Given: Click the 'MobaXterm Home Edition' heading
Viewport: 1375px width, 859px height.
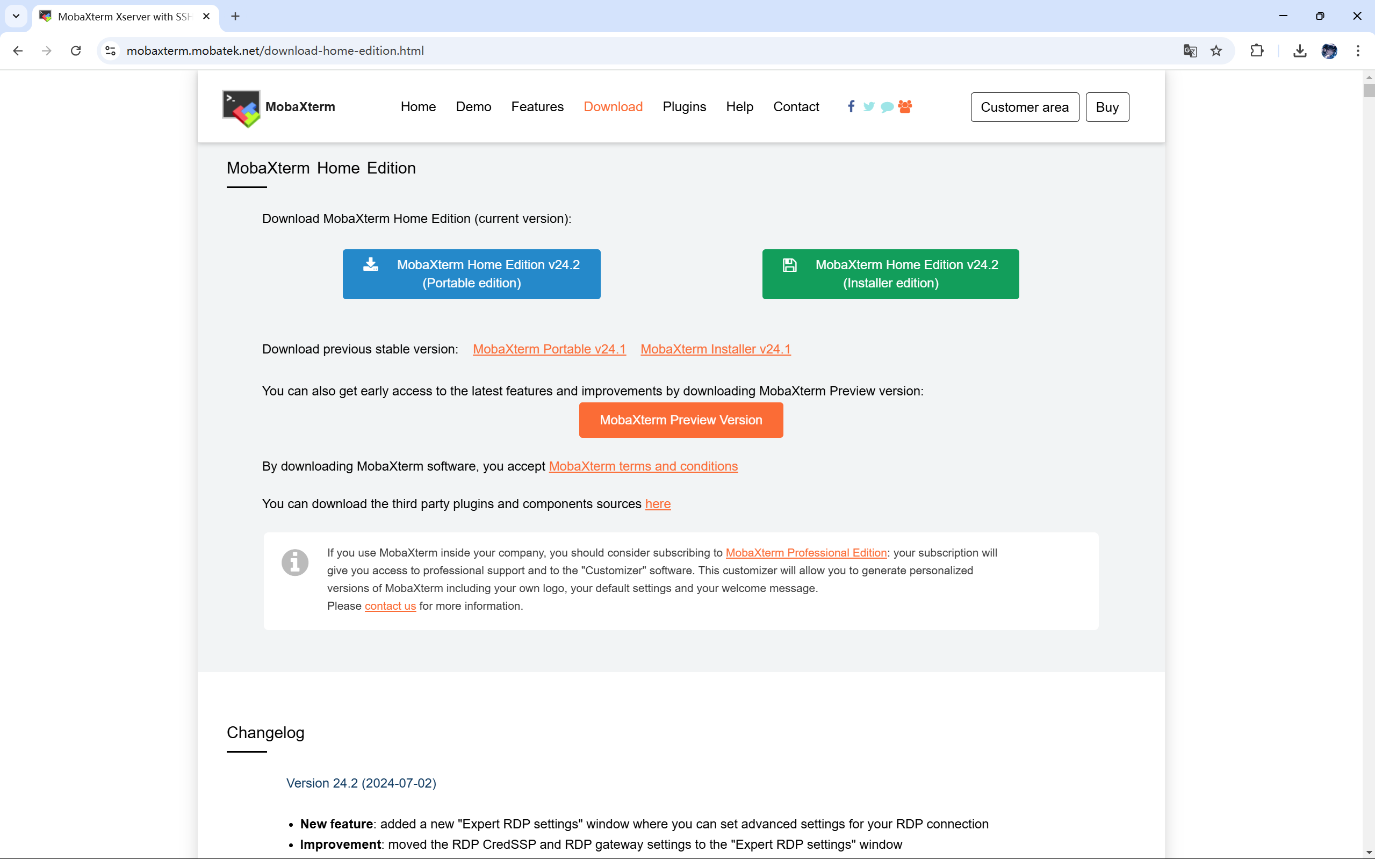Looking at the screenshot, I should [321, 168].
